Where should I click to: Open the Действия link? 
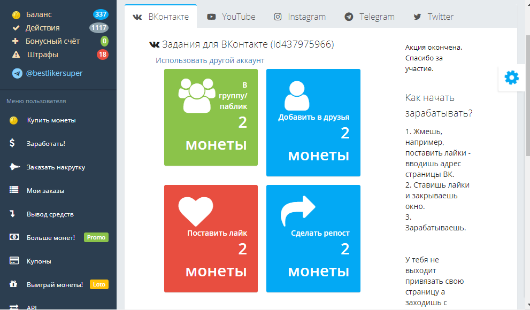tap(43, 28)
